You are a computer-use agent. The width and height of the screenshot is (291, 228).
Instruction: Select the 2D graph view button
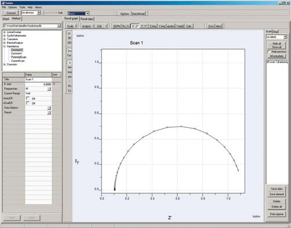point(69,34)
